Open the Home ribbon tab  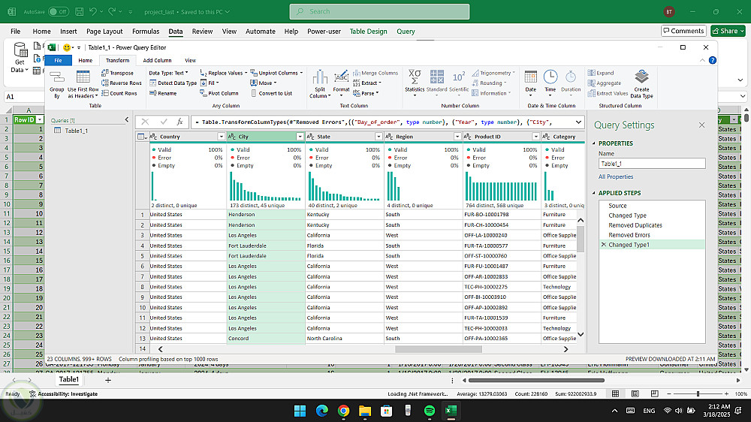86,60
